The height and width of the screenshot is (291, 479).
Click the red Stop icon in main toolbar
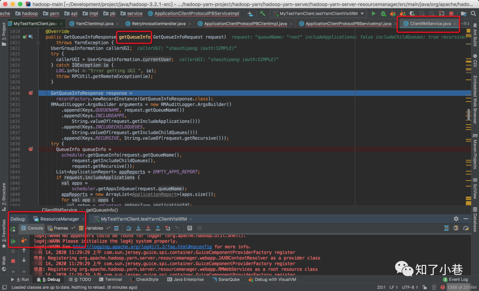click(x=451, y=13)
